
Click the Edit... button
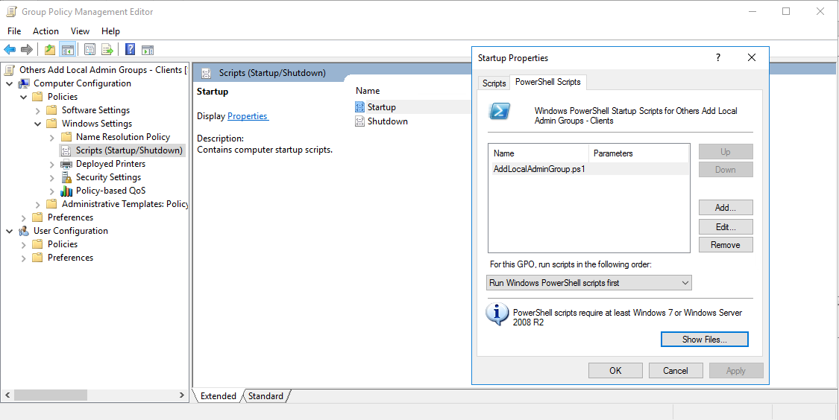coord(726,226)
